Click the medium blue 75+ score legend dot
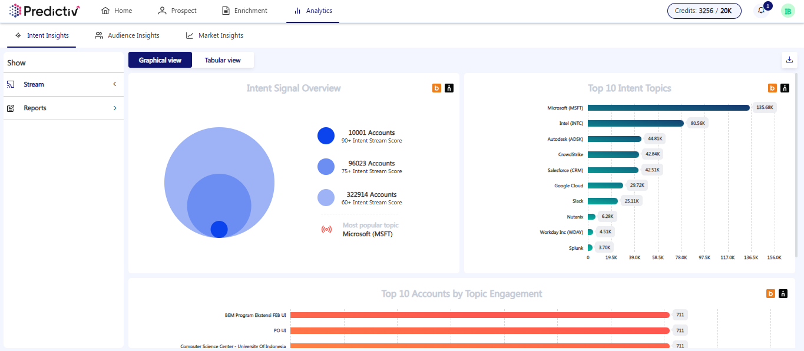This screenshot has height=351, width=804. coord(326,167)
